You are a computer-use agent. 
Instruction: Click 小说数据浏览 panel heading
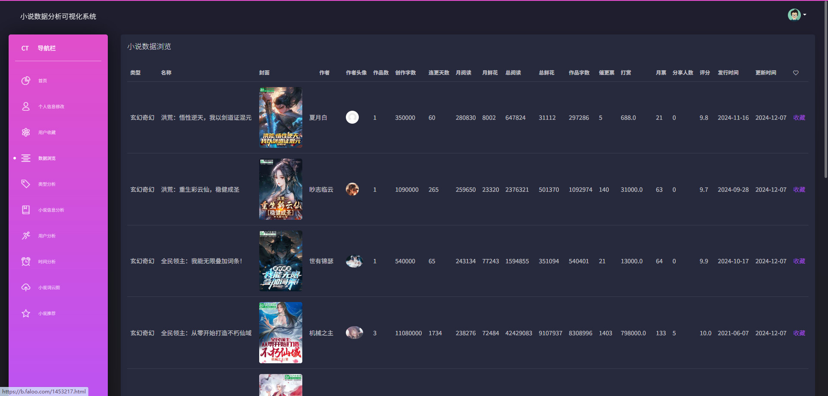tap(149, 47)
